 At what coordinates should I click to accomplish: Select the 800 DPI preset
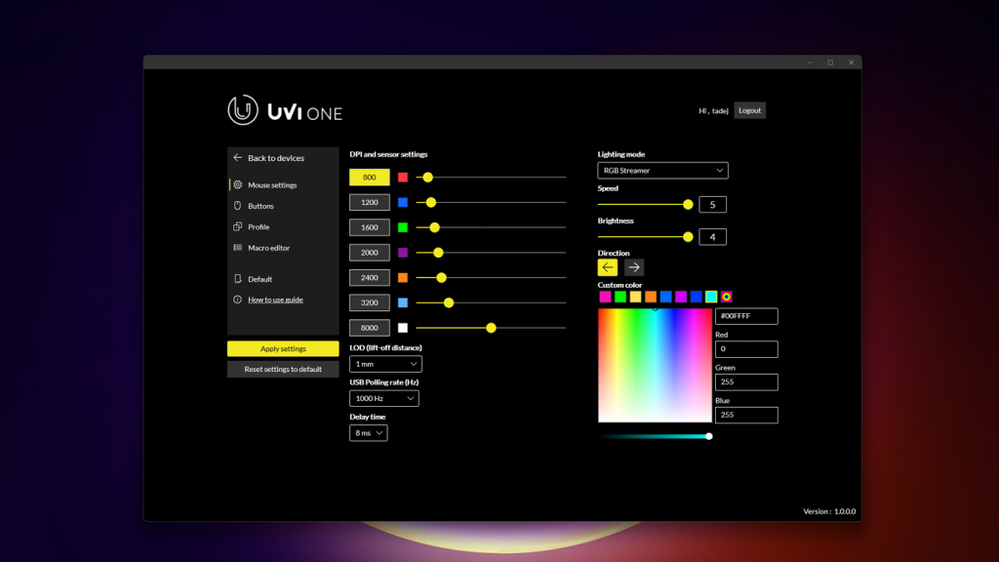click(369, 178)
